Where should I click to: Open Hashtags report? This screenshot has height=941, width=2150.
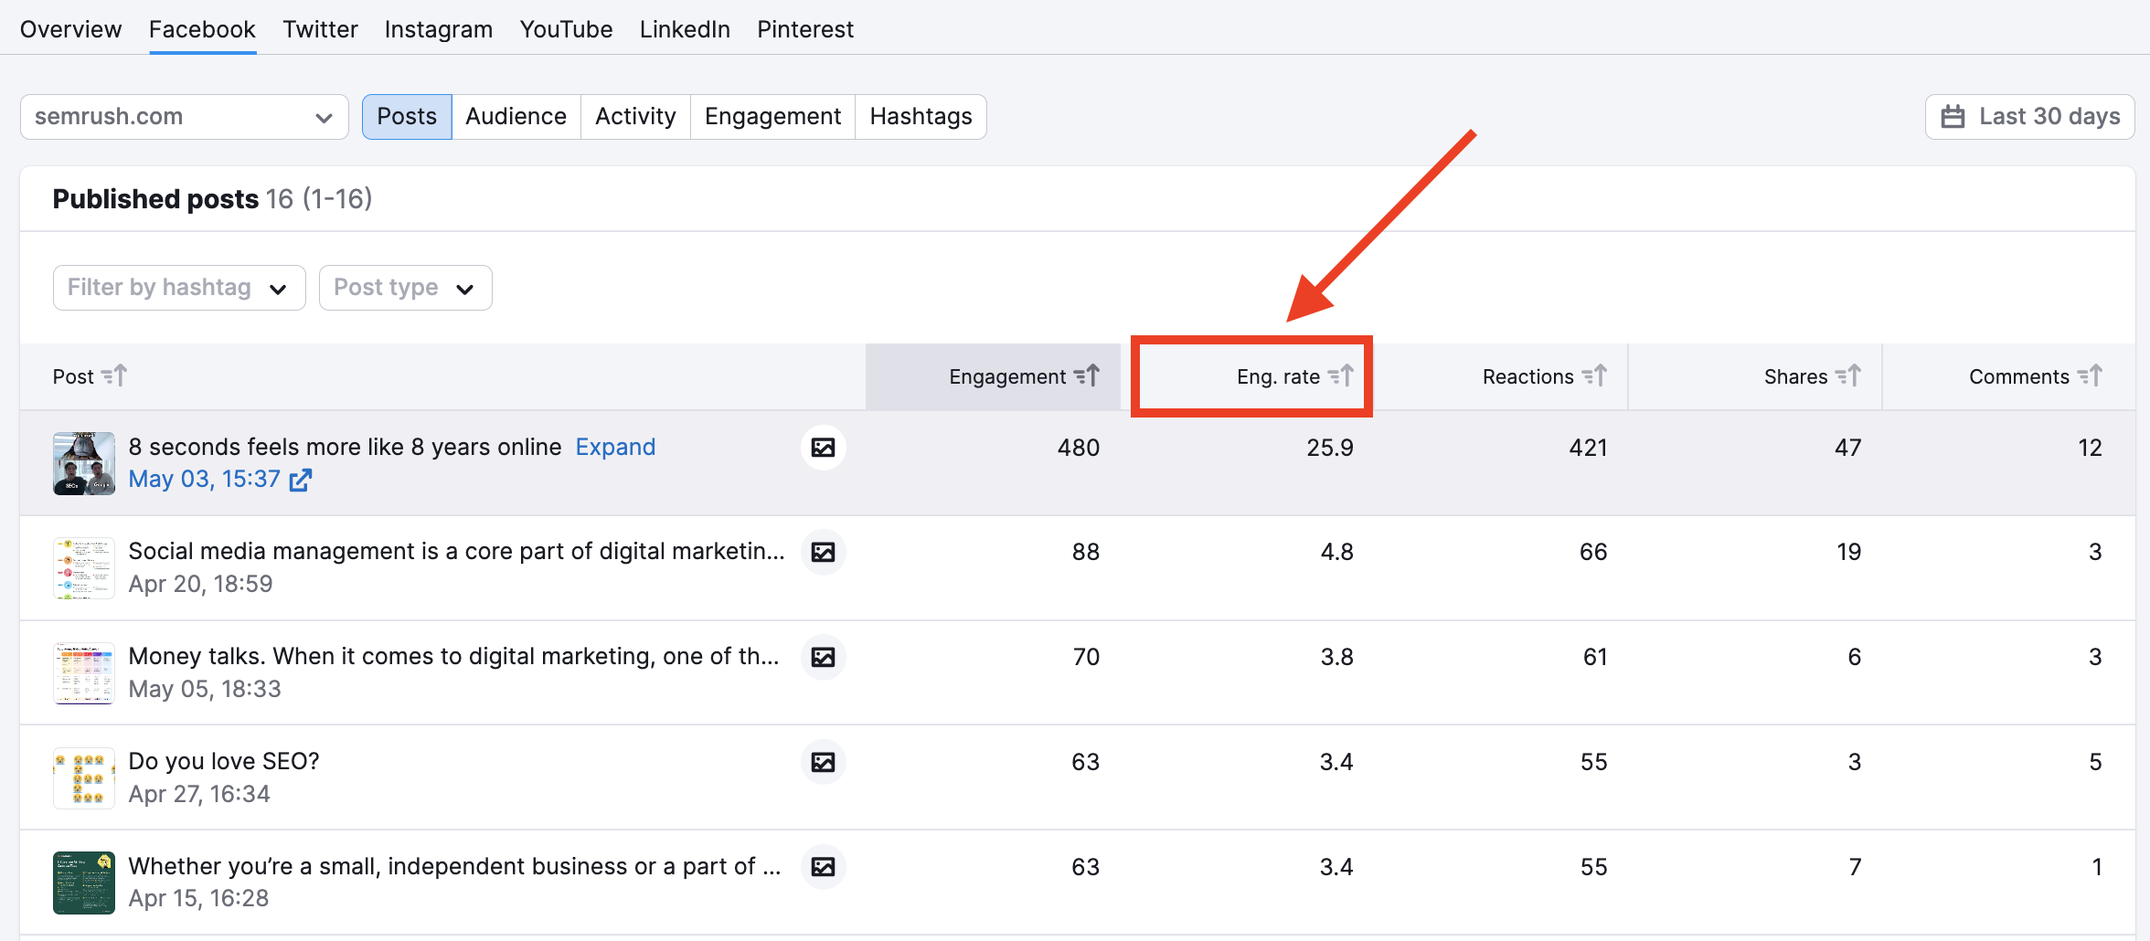tap(921, 117)
